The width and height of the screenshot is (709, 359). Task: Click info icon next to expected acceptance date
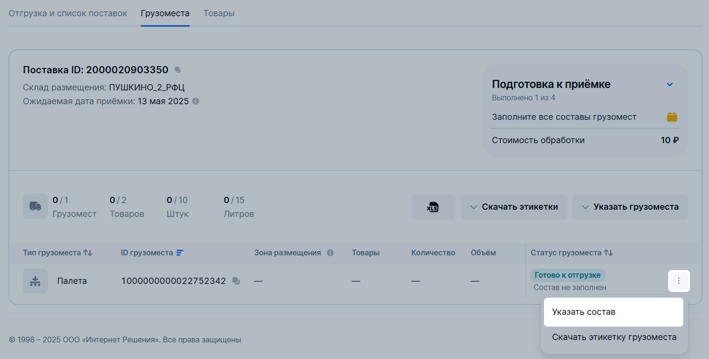point(195,101)
